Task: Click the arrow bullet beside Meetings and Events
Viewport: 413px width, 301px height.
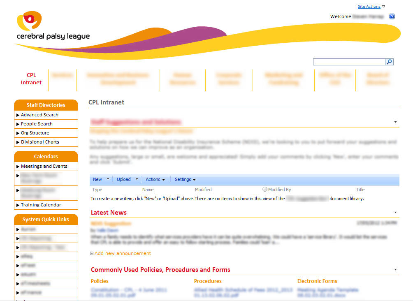Action: [18, 167]
